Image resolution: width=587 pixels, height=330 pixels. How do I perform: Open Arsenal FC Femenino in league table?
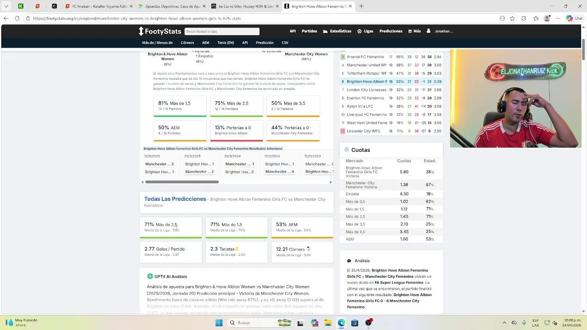pos(365,57)
